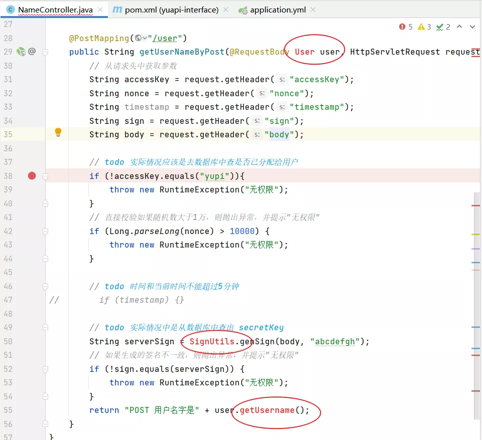
Task: Click the HttpServletRequest parameter type
Action: point(395,52)
